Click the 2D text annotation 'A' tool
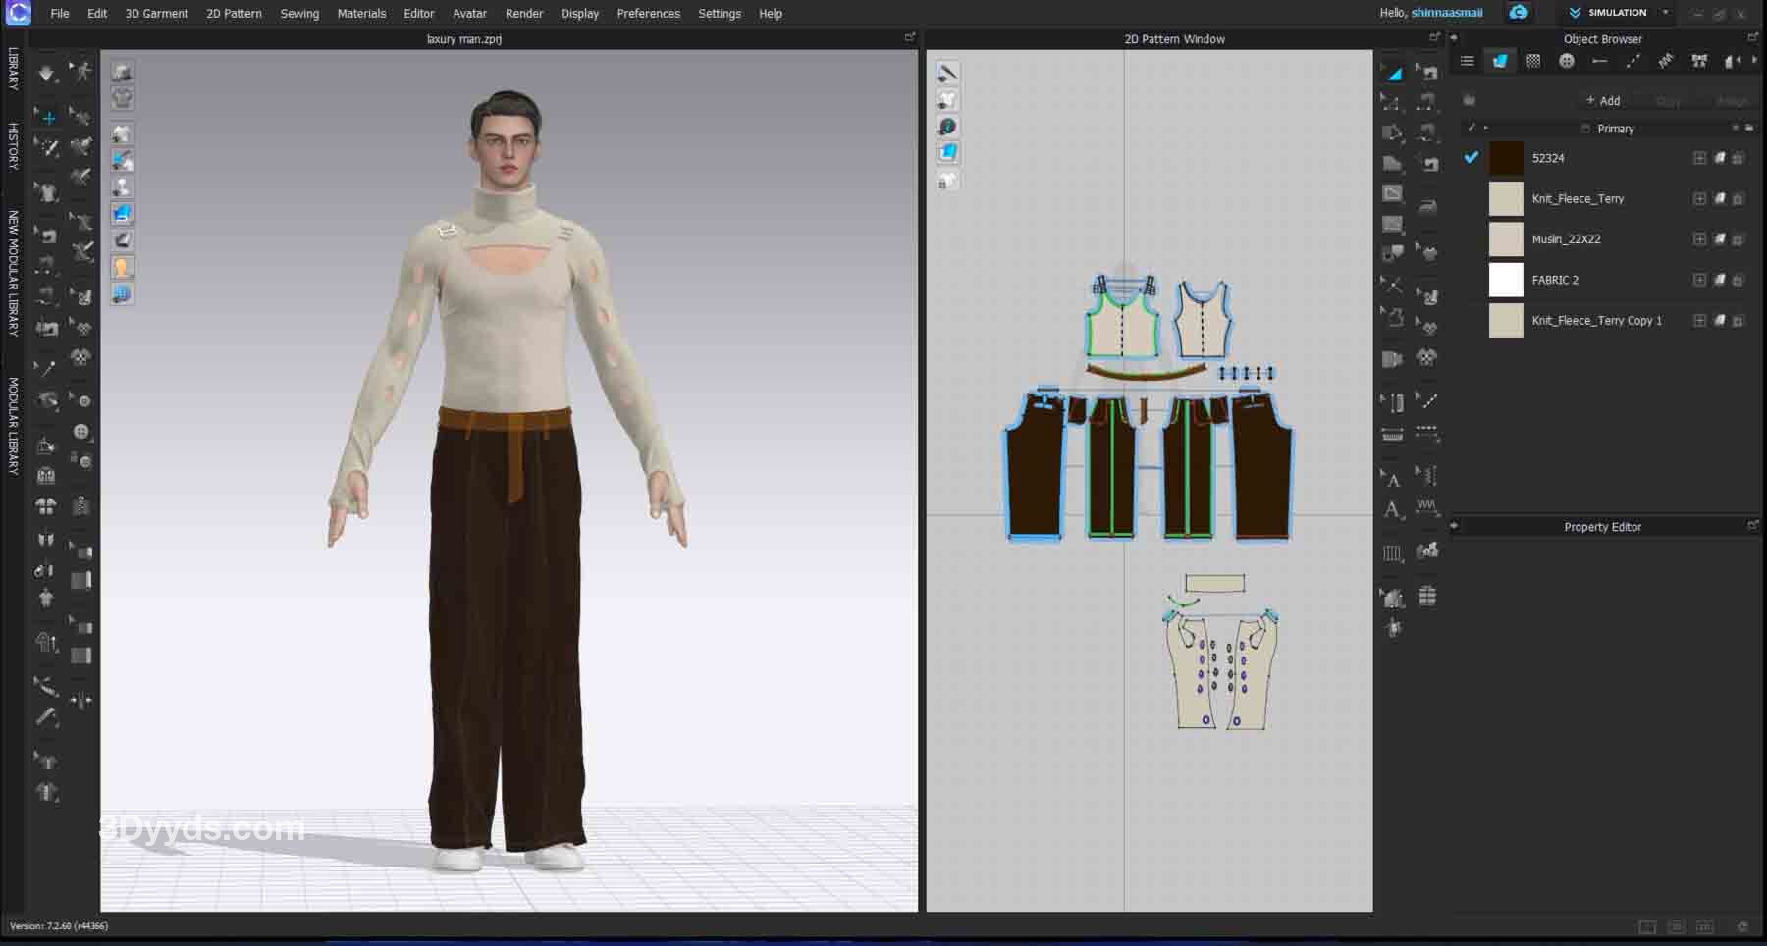 (1392, 509)
